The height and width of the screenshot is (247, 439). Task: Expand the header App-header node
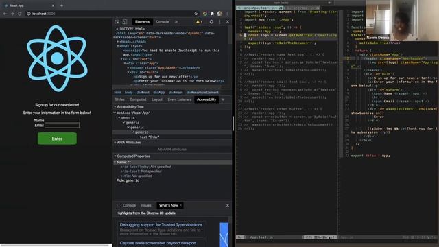click(128, 68)
